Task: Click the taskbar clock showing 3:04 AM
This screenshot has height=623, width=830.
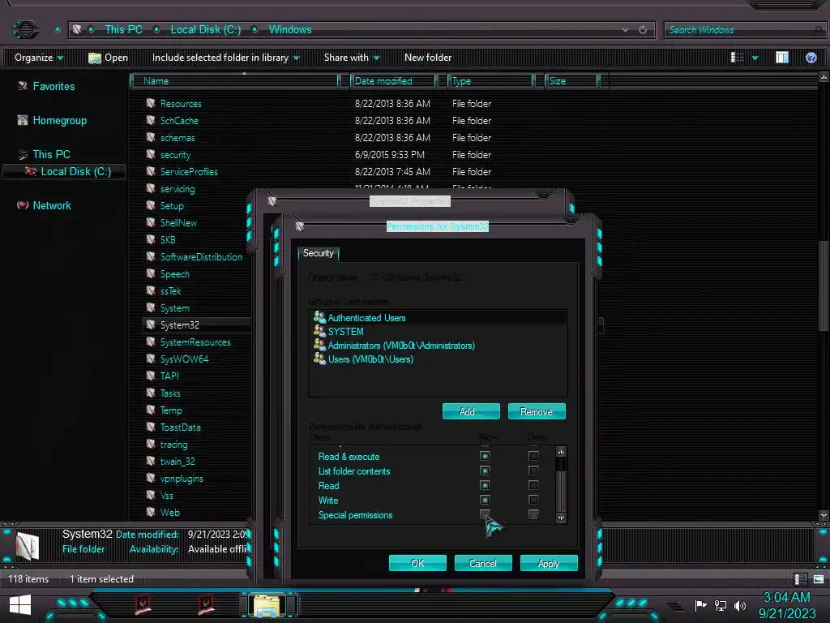Action: [786, 597]
